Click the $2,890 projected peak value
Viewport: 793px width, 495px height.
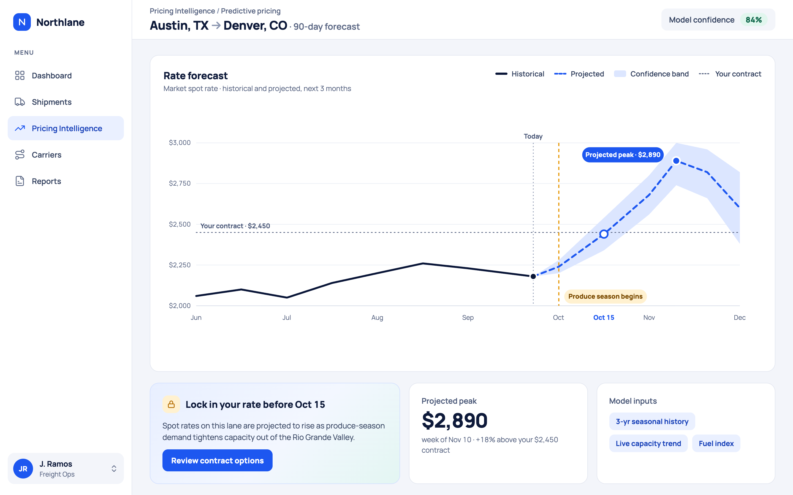click(x=455, y=420)
